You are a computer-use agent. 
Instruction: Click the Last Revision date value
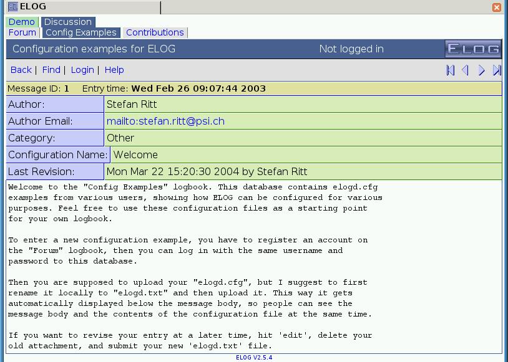207,172
